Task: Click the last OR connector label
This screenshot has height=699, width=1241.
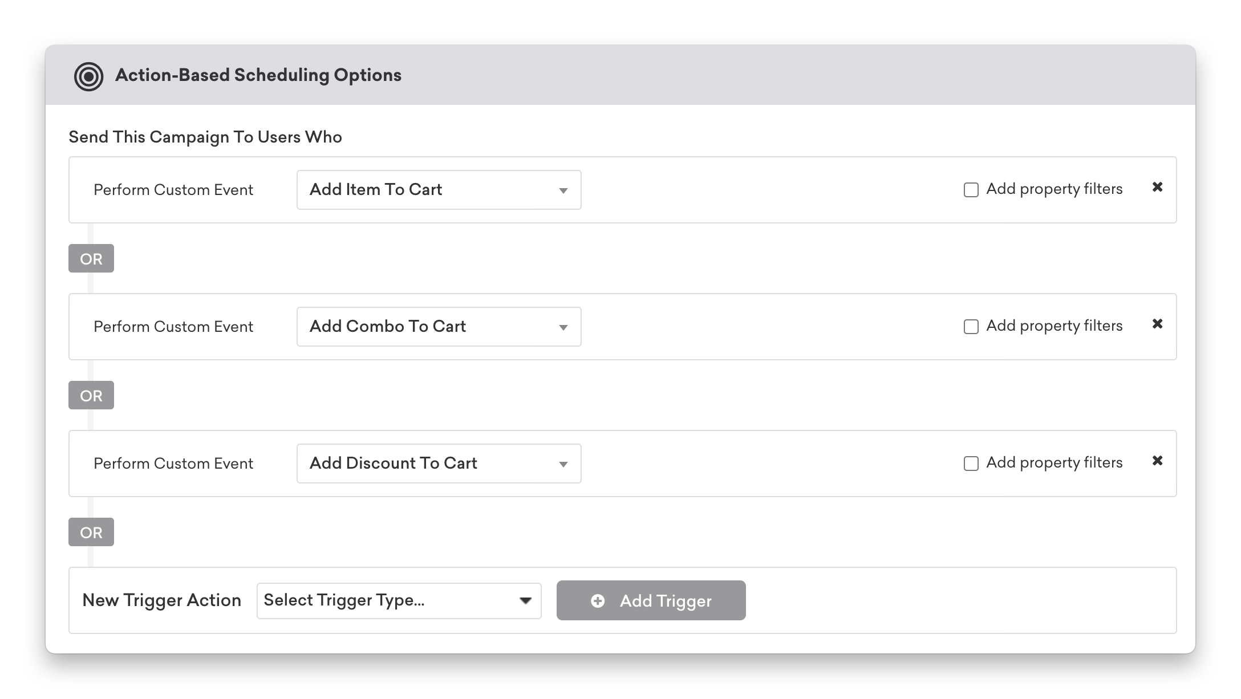Action: click(91, 532)
